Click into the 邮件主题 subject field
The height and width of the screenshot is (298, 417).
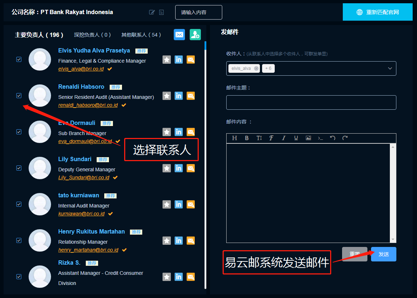[311, 102]
